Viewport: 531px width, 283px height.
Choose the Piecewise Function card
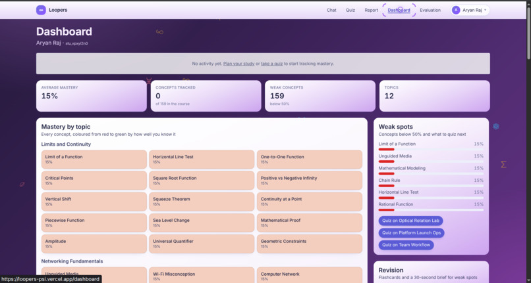(x=94, y=223)
